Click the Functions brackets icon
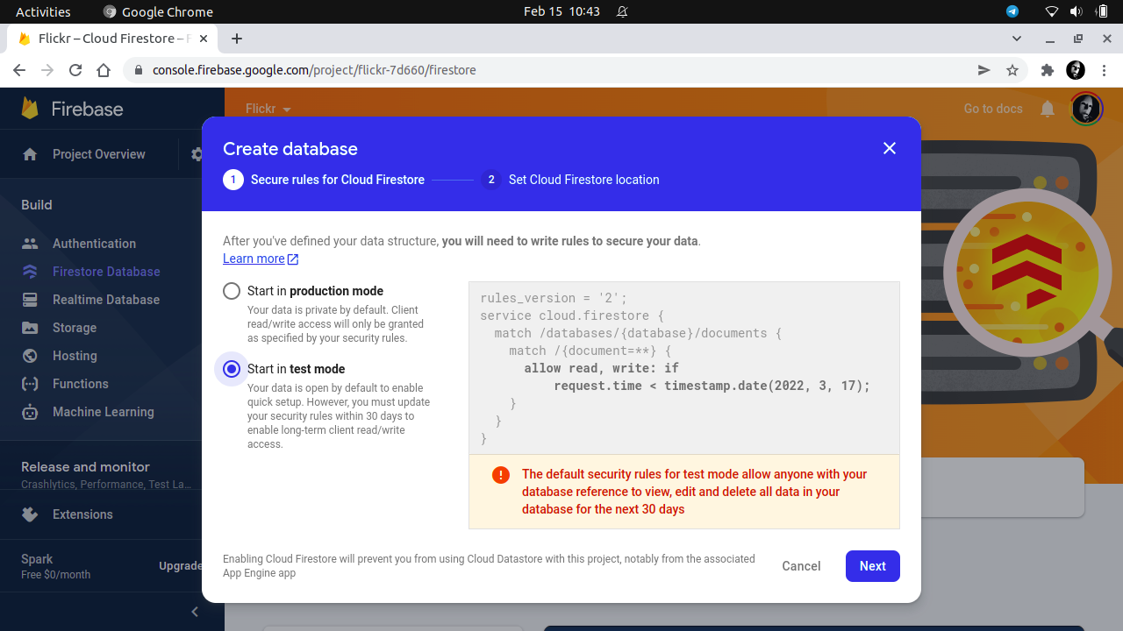 [x=30, y=384]
